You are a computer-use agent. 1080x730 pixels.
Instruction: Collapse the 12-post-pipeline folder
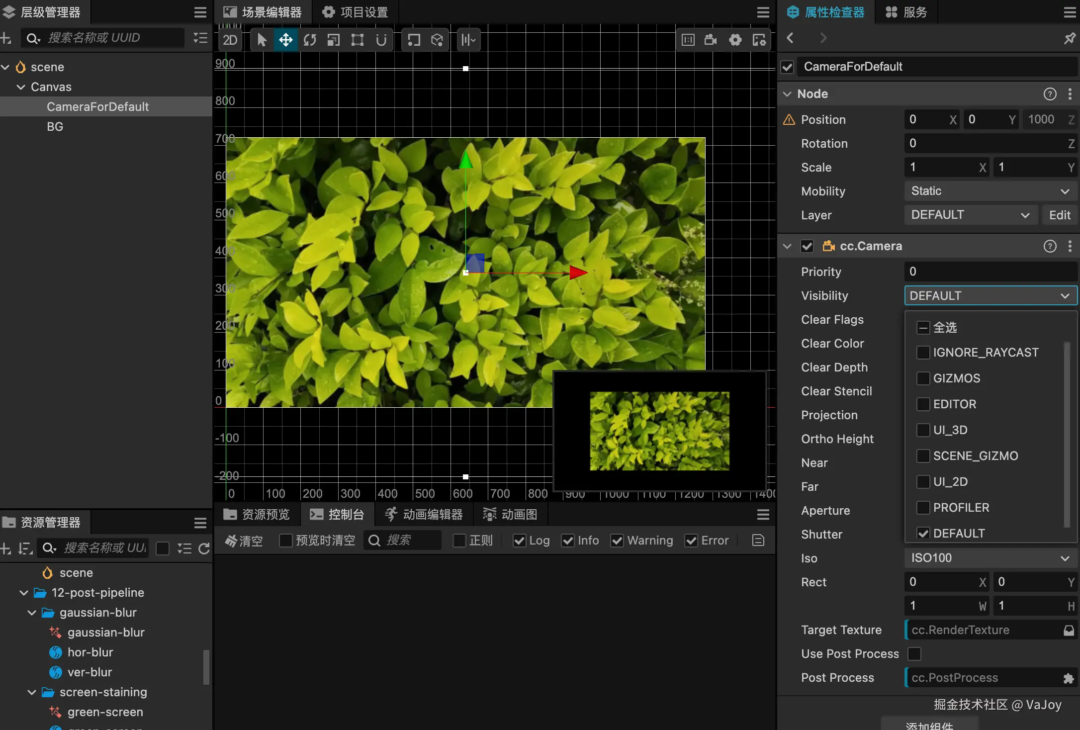coord(24,593)
